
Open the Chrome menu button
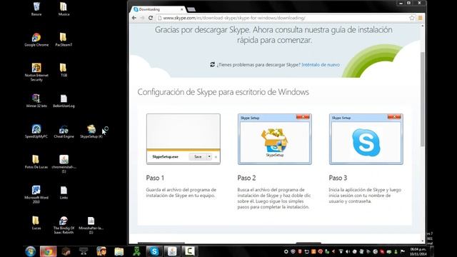click(420, 18)
